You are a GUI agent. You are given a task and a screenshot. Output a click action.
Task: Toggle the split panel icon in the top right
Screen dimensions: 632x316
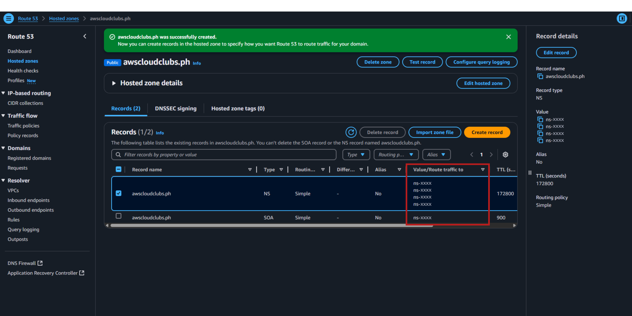[x=622, y=18]
